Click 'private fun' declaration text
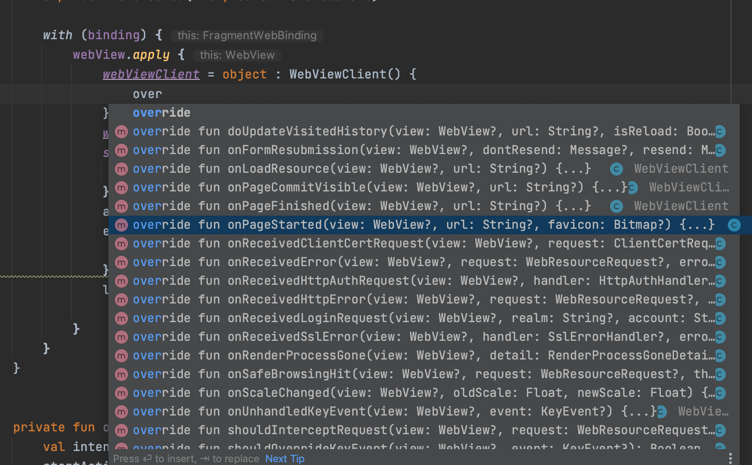Viewport: 752px width, 465px height. (x=54, y=427)
